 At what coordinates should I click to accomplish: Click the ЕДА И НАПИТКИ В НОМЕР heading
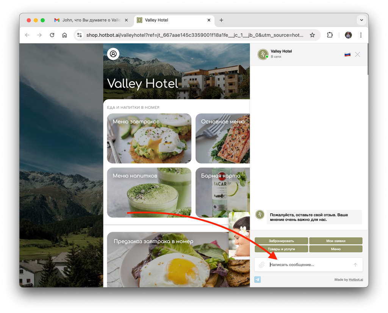pos(133,107)
